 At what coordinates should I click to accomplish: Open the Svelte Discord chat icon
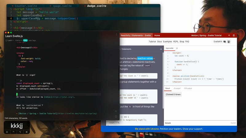click(x=225, y=42)
